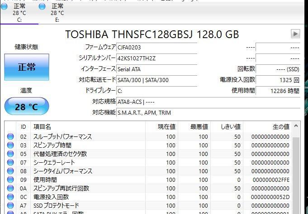This screenshot has height=214, width=308.
Task: Click the blue status orb for C: drive
Action: [x=4, y=6]
